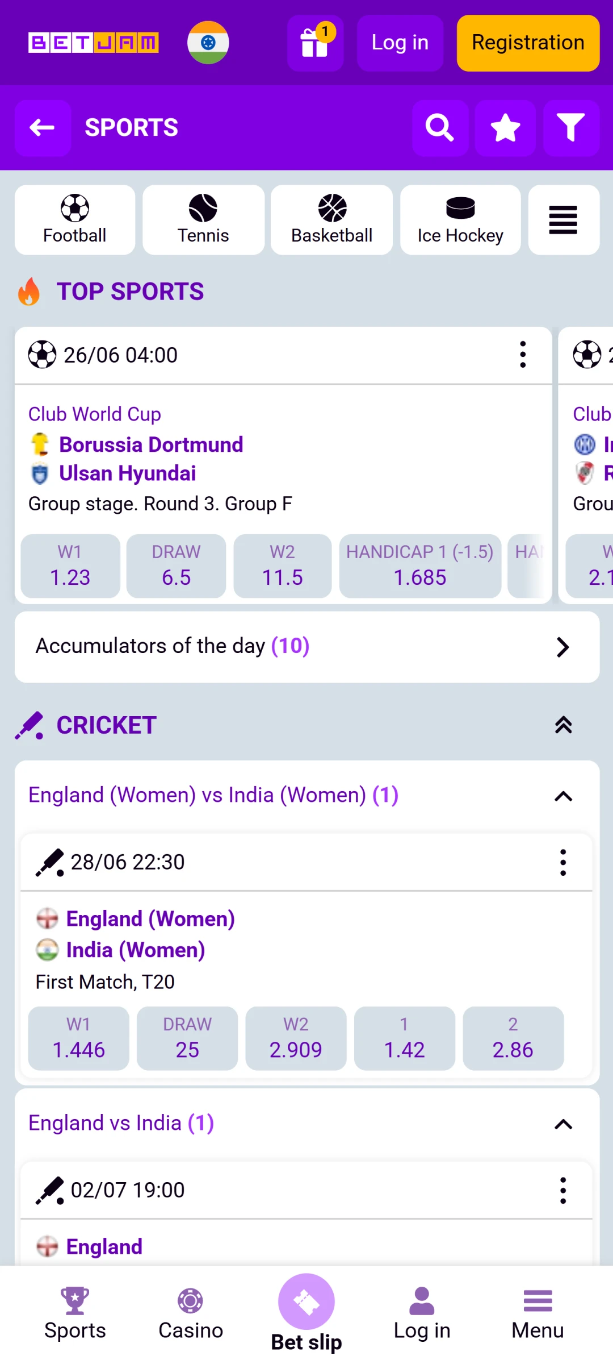
Task: Open the all-sports hamburger list icon
Action: 563,220
